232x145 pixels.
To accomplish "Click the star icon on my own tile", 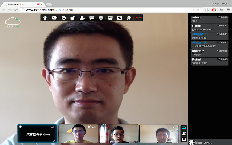I will (20, 127).
